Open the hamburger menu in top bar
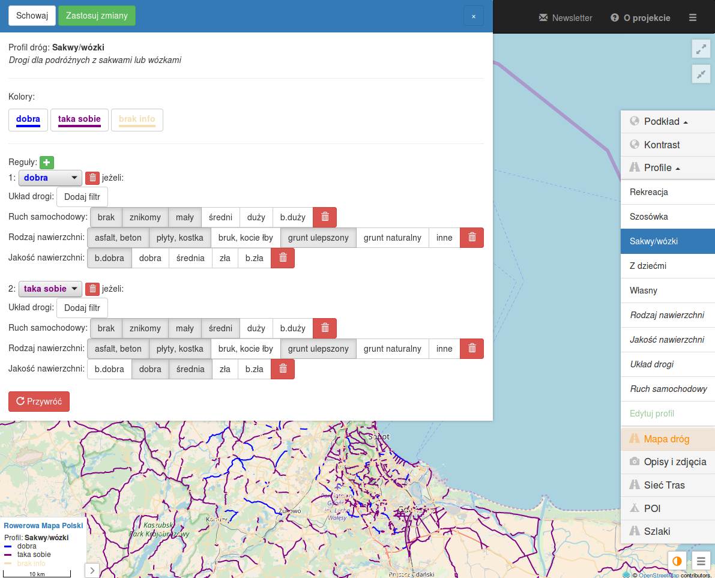This screenshot has width=715, height=578. [x=693, y=17]
